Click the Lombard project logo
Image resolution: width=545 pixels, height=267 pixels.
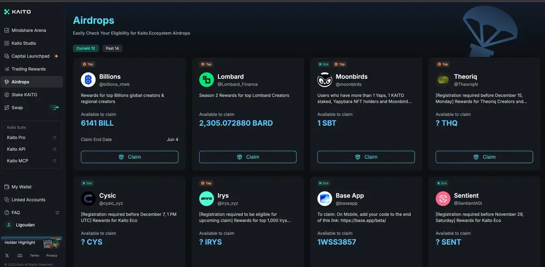click(x=207, y=80)
